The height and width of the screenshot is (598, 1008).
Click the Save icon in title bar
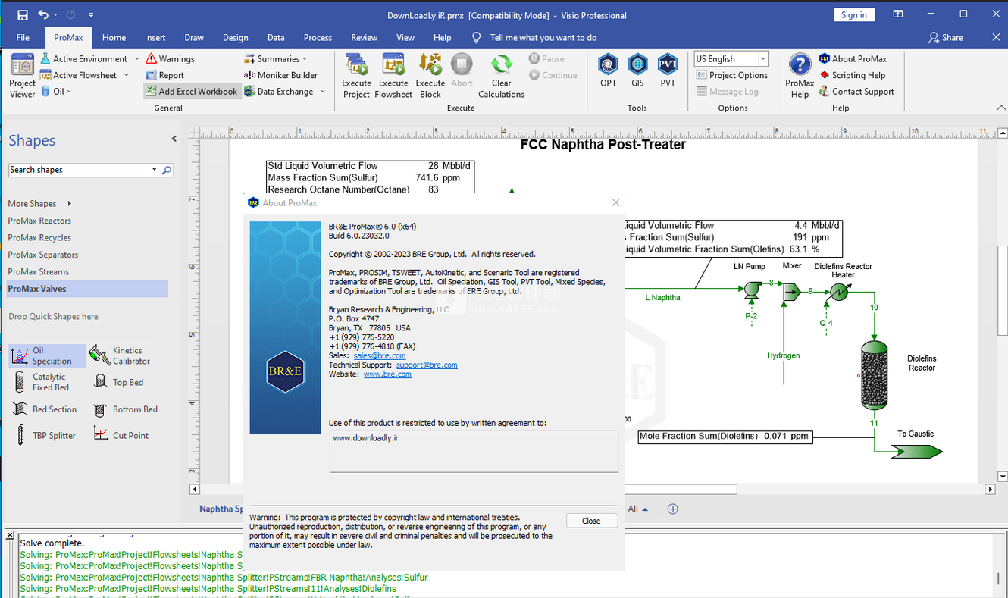click(x=22, y=14)
